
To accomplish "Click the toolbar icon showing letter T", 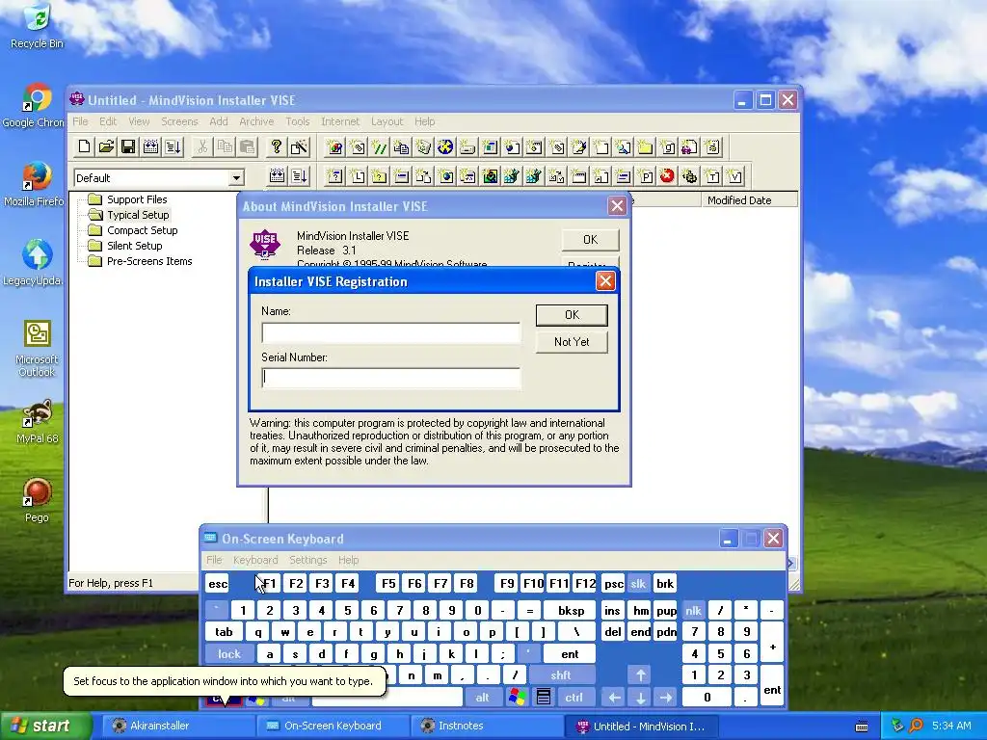I will [712, 176].
